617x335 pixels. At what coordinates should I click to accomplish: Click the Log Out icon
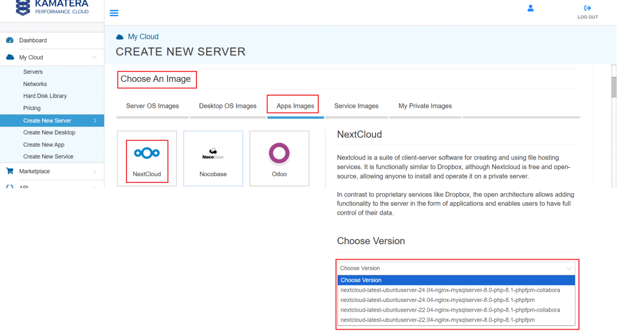tap(587, 8)
